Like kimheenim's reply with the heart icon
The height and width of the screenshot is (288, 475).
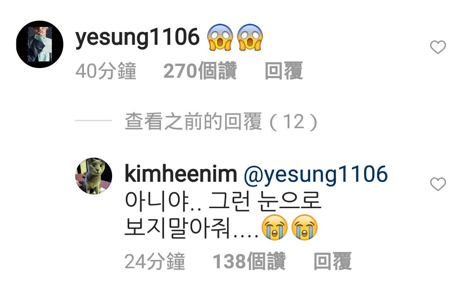(438, 184)
